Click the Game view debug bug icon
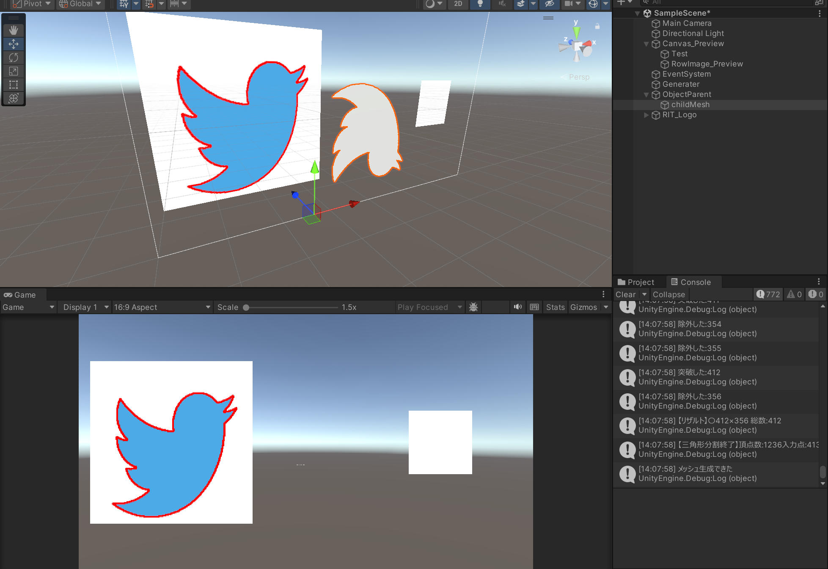 point(473,307)
